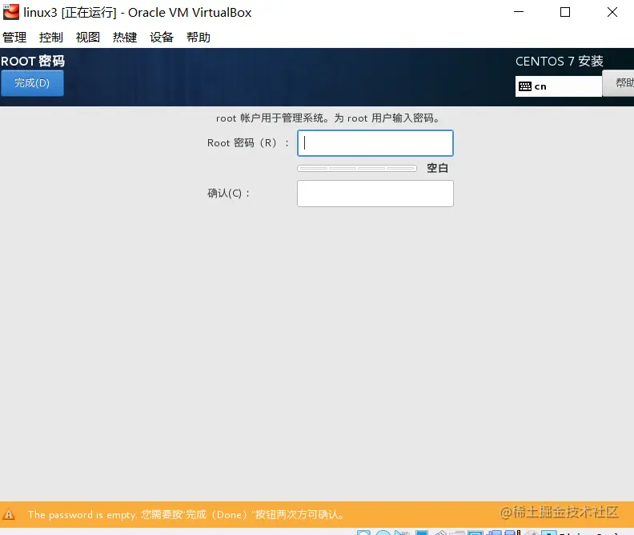The image size is (634, 535).
Task: Click the 'The password is empty' warning message
Action: [x=186, y=514]
